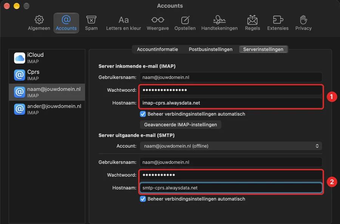Open the Letters en kleur pane

coord(124,23)
